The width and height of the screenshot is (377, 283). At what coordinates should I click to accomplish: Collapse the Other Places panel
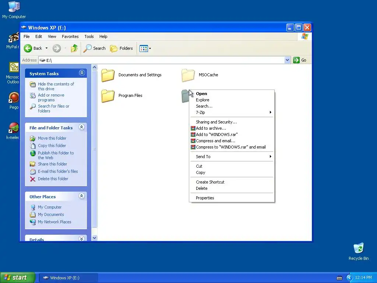(82, 196)
